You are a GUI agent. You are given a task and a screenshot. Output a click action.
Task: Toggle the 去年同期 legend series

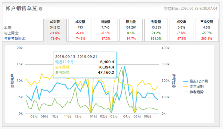click(x=193, y=87)
